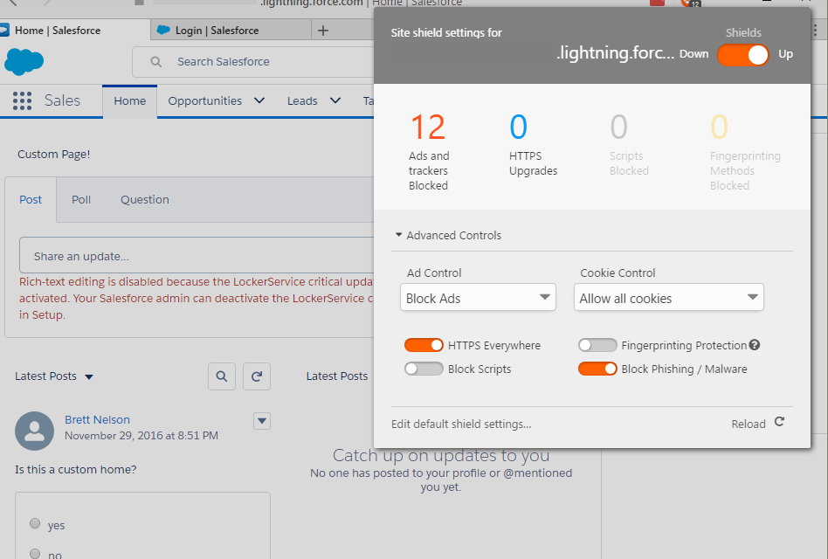Refresh the Latest Posts feed
This screenshot has height=559, width=828.
(257, 376)
